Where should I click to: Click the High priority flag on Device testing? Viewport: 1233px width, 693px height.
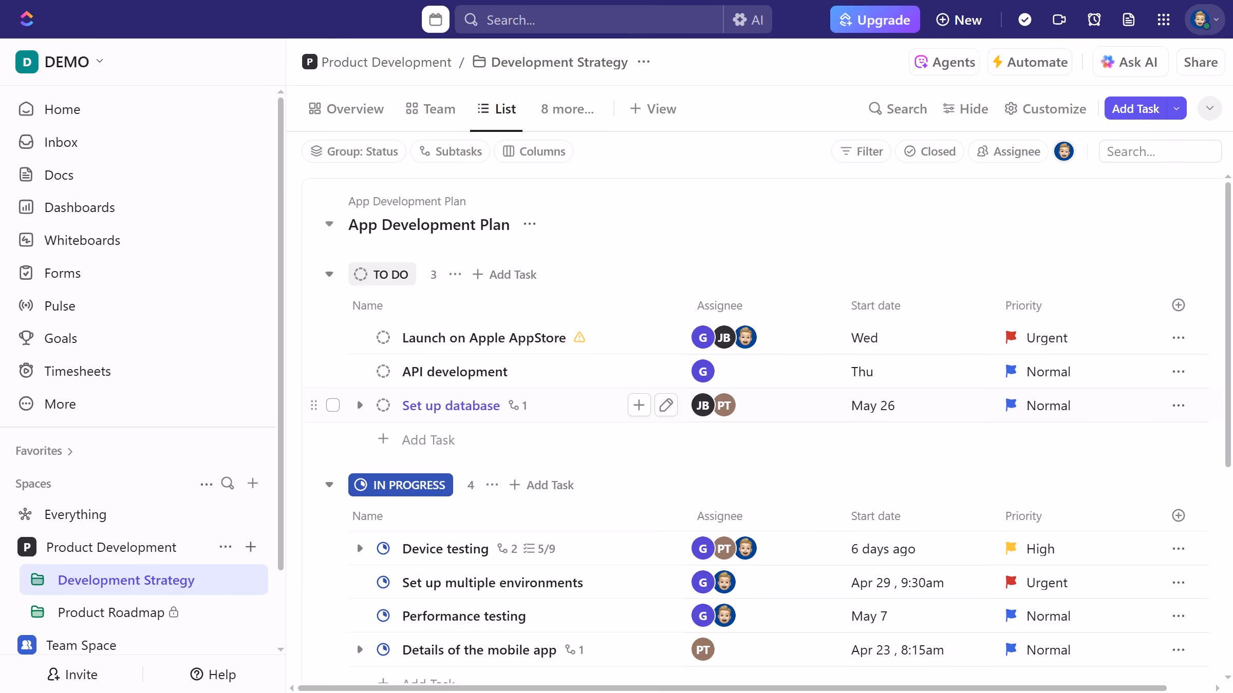pyautogui.click(x=1011, y=548)
